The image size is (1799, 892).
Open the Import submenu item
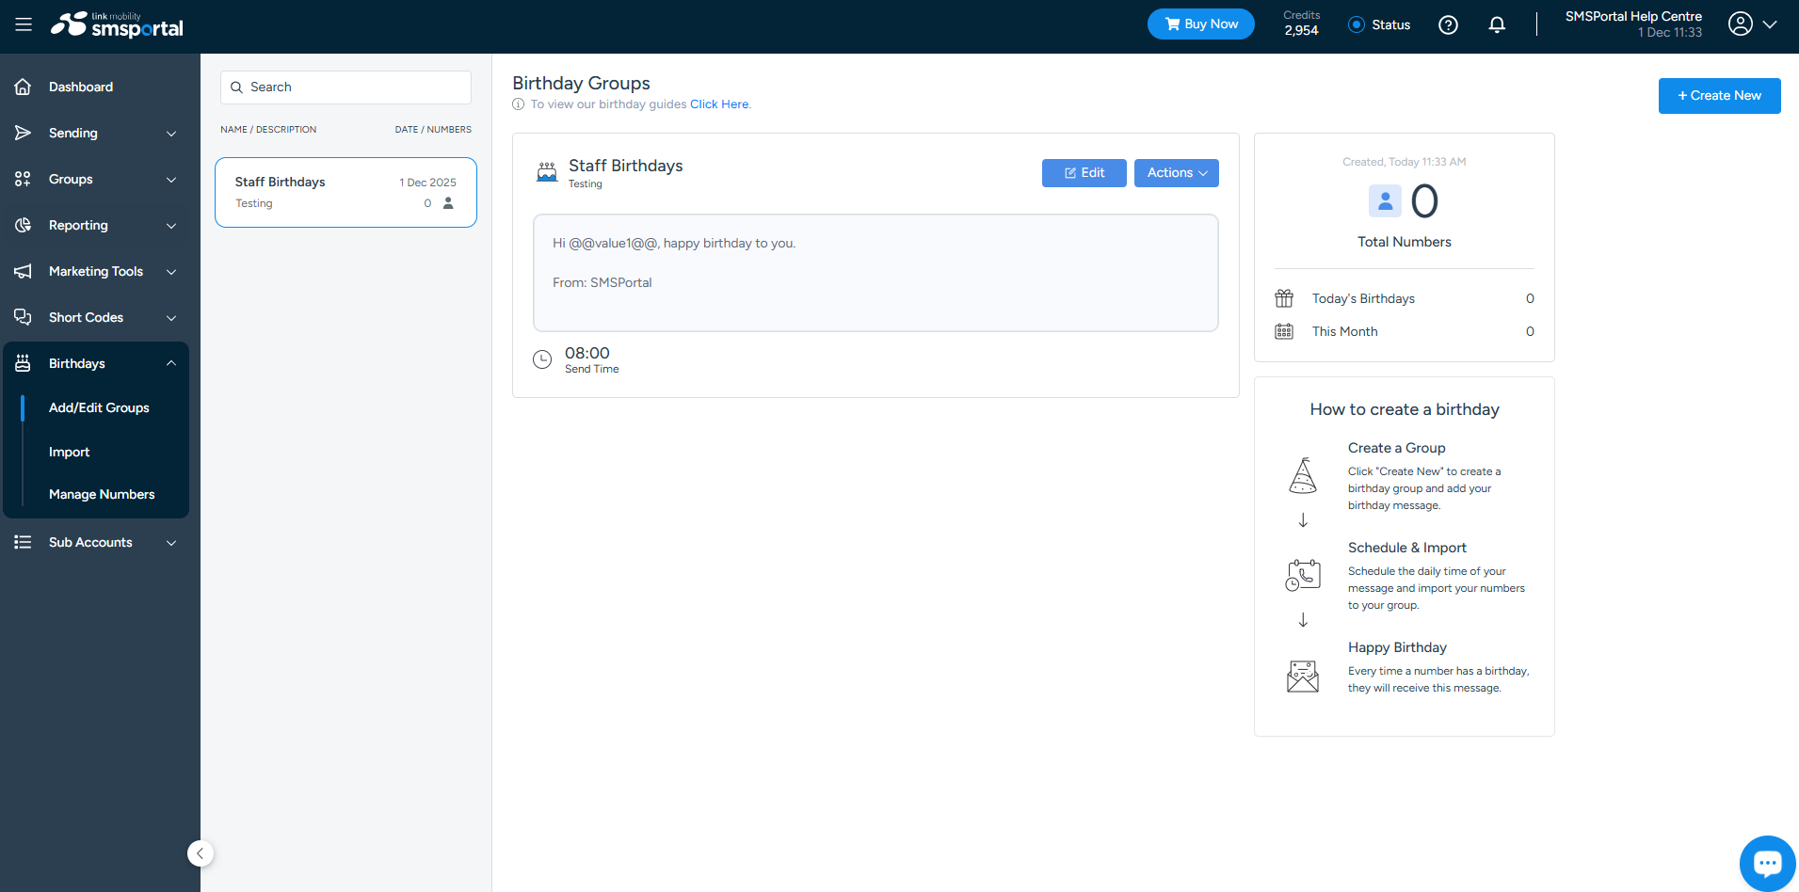point(70,452)
